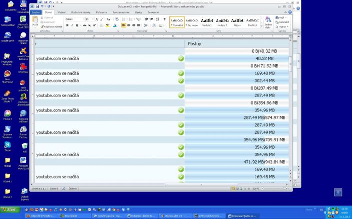Switch to Rozložení stránky tab

pyautogui.click(x=81, y=12)
